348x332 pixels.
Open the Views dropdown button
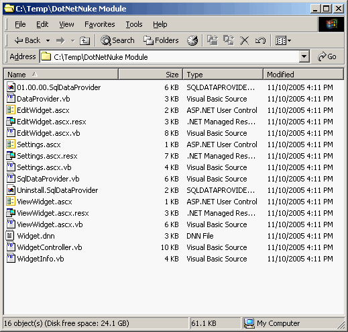pyautogui.click(x=283, y=41)
